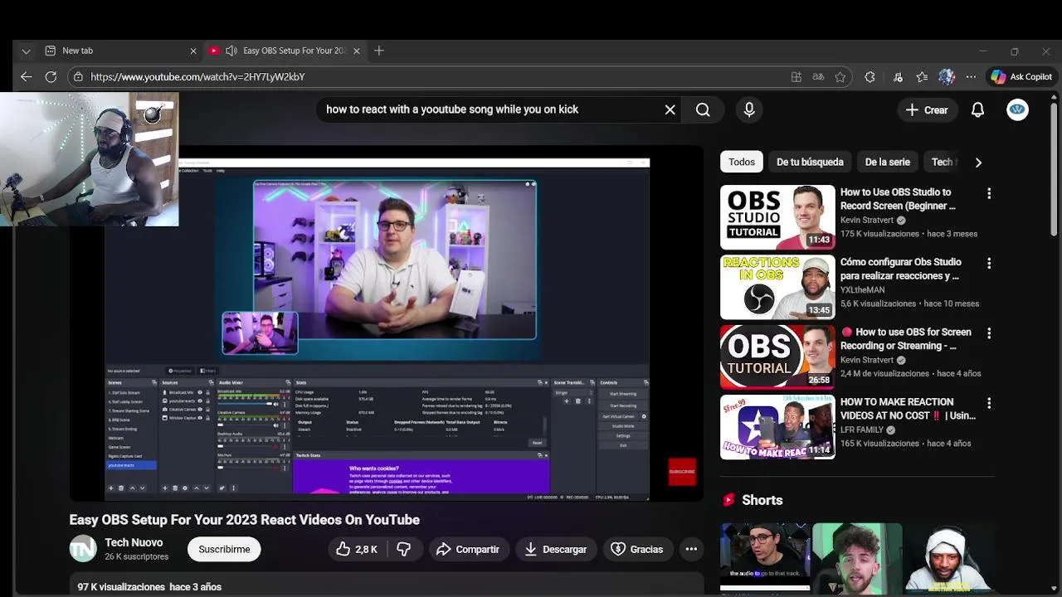Image resolution: width=1062 pixels, height=597 pixels.
Task: Switch to the Easy OBS Setup tab
Action: 285,51
